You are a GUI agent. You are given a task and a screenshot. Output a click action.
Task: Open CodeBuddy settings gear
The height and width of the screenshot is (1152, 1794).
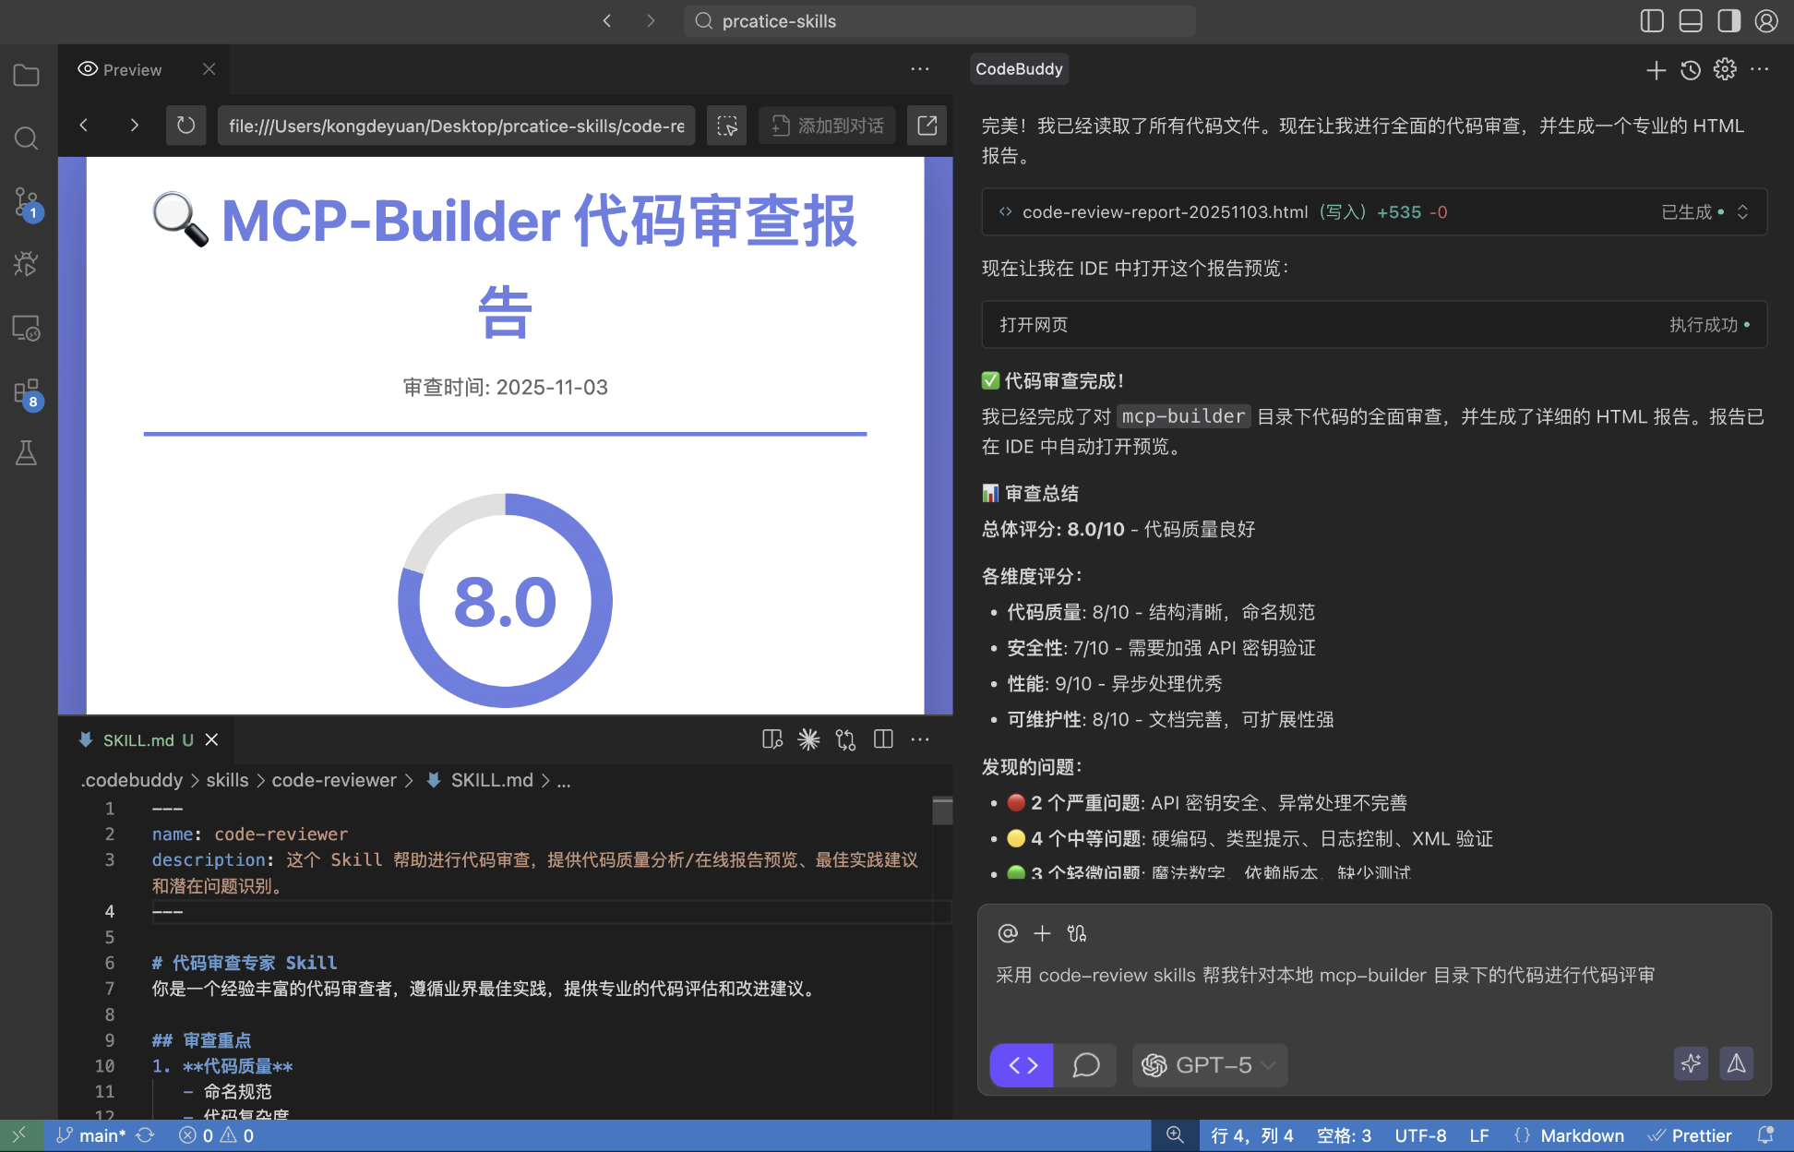[x=1725, y=69]
